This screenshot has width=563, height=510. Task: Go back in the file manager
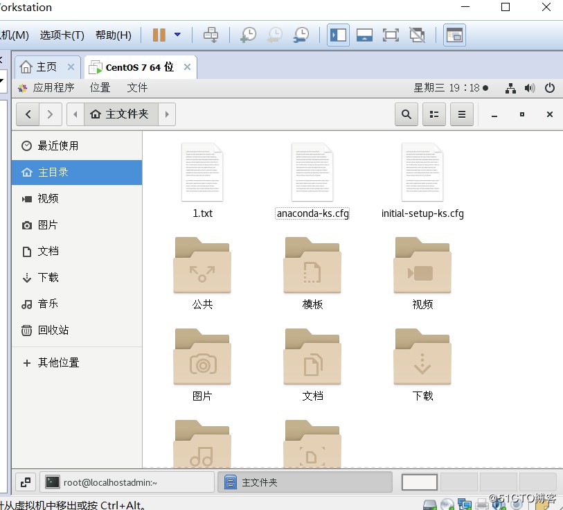28,114
